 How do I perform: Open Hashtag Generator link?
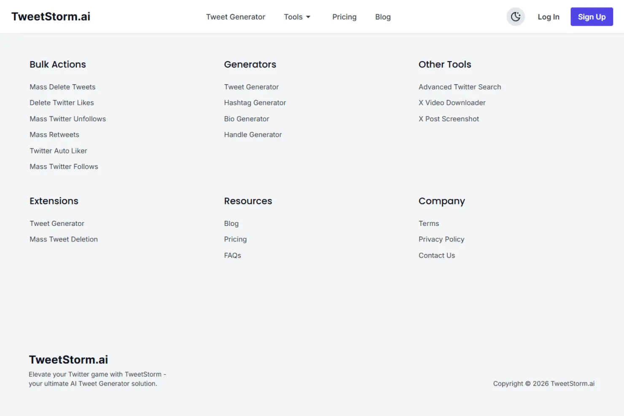[255, 103]
